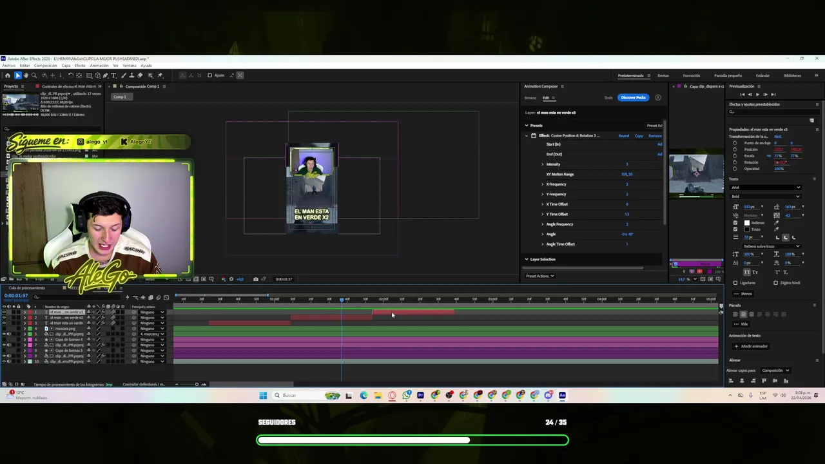Image resolution: width=825 pixels, height=464 pixels.
Task: Select the Clone Stamp tool
Action: pos(132,75)
